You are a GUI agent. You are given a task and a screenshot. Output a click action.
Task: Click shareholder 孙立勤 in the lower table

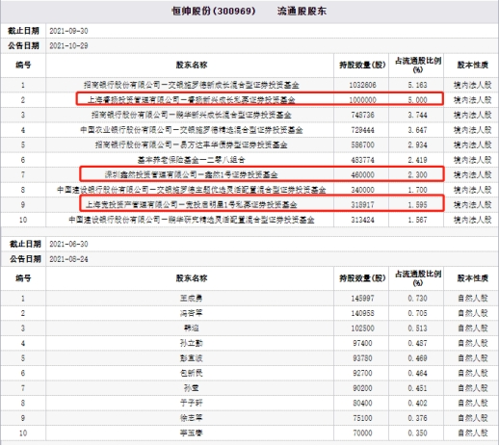point(192,343)
